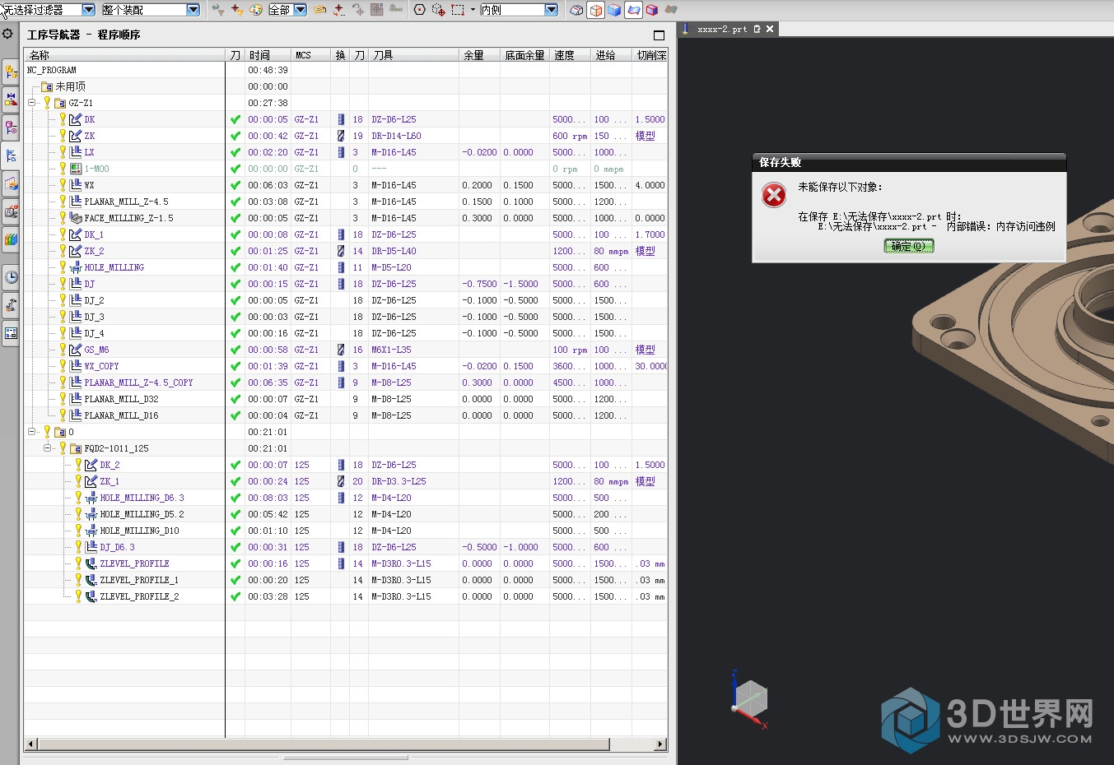
Task: Click the horizontal scrollbar left arrow
Action: (x=31, y=744)
